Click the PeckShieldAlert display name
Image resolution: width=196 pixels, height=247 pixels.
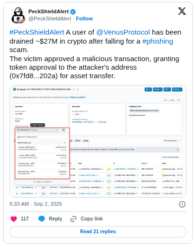[49, 11]
